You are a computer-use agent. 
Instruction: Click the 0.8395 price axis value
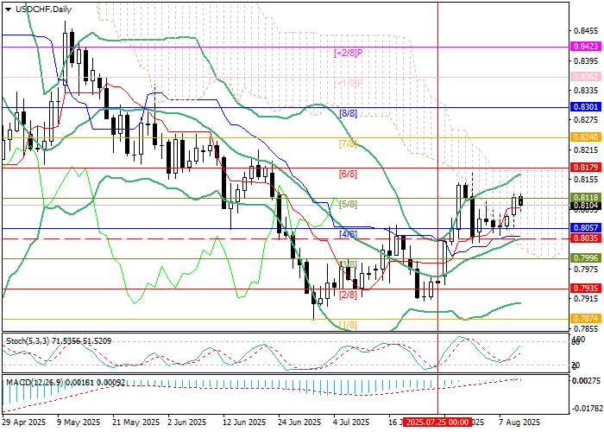pyautogui.click(x=586, y=60)
